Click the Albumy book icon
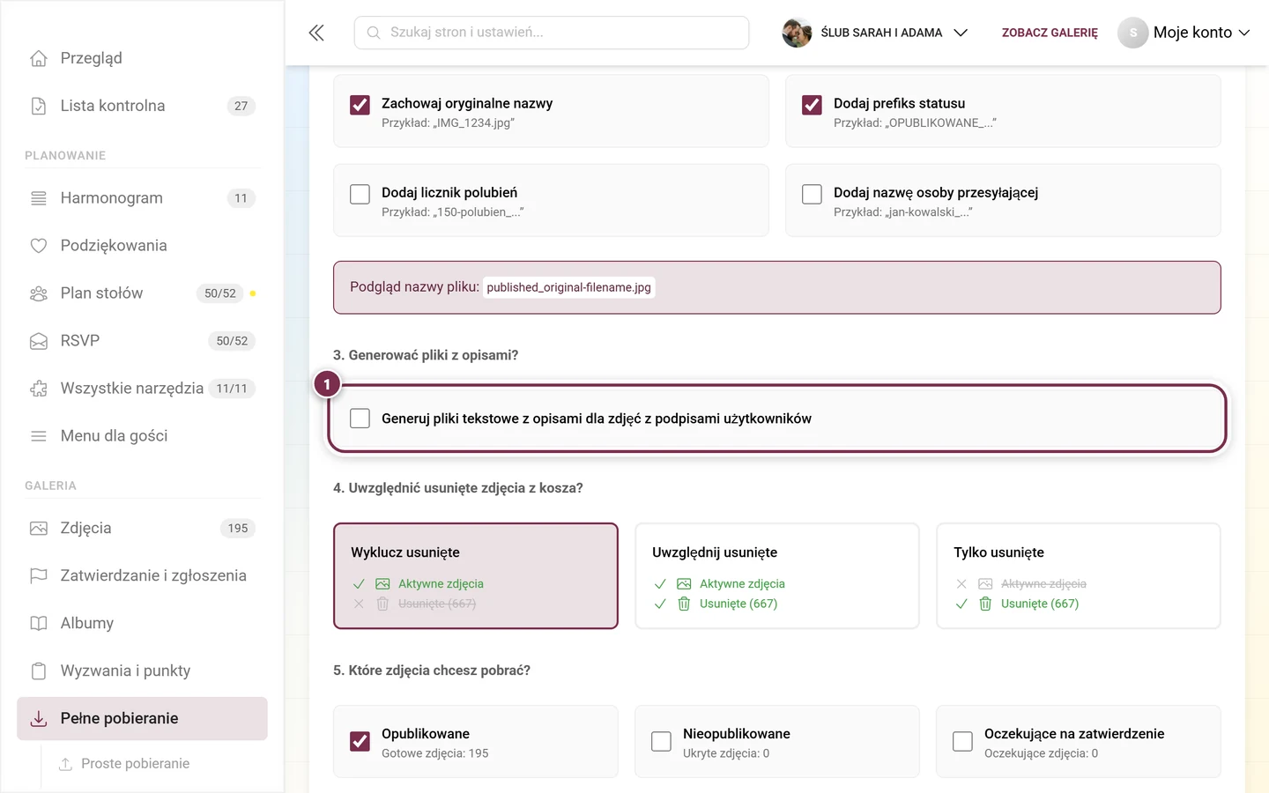This screenshot has width=1269, height=793. [x=39, y=623]
